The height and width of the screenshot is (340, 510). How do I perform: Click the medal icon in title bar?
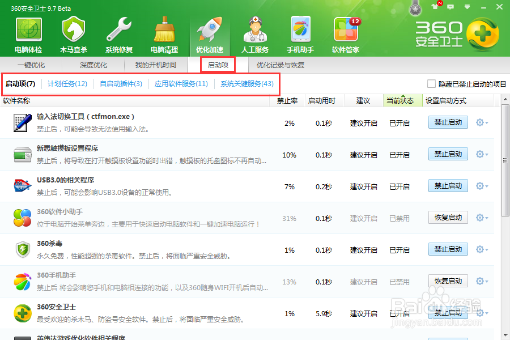(415, 8)
